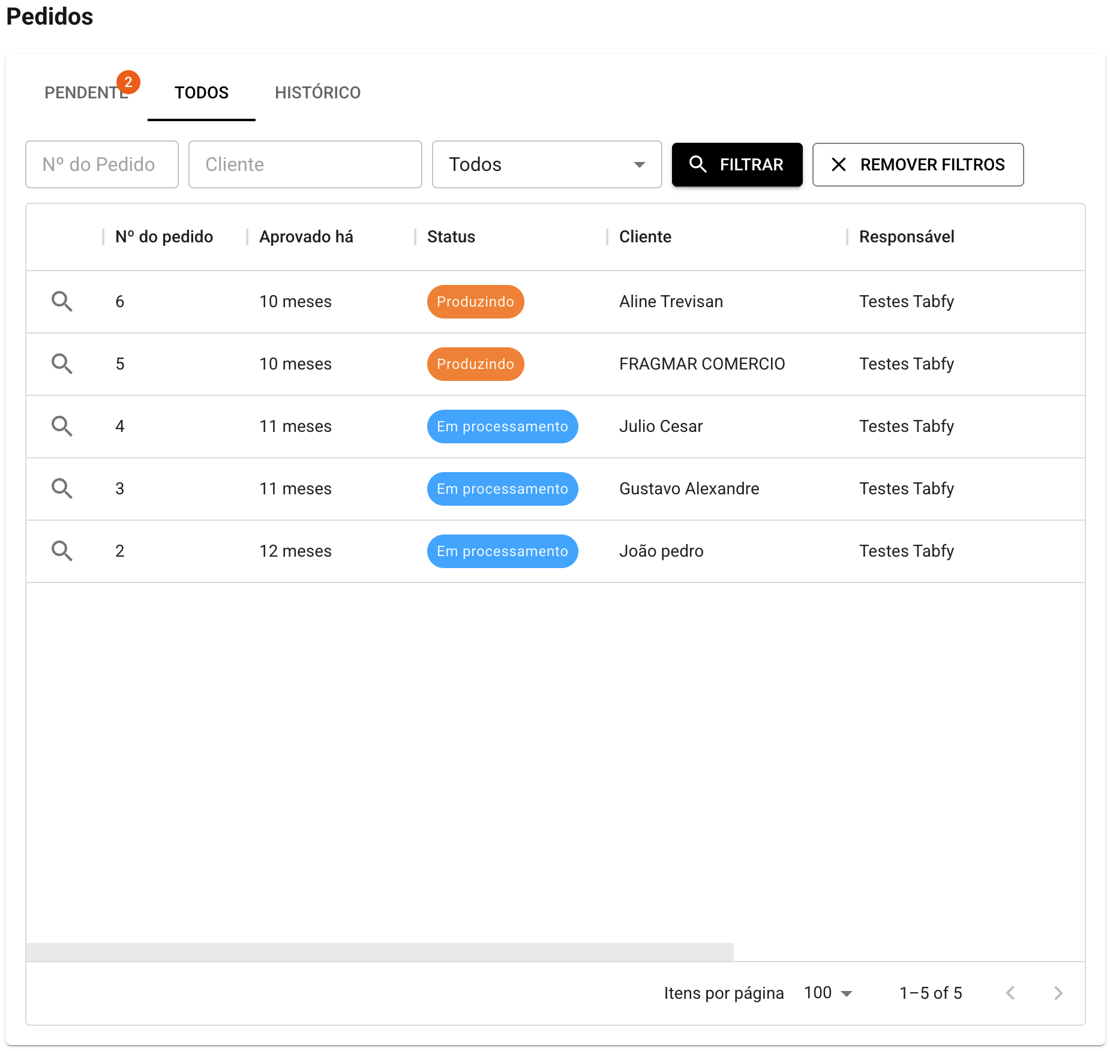Viewport: 1110px width, 1051px height.
Task: Switch to the Pendente tab
Action: pyautogui.click(x=86, y=92)
